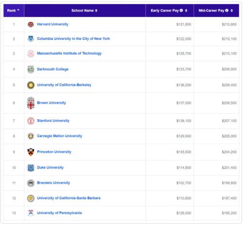Screen dimensions: 244x227
Task: Select Brown early career pay $137,000
Action: (184, 103)
